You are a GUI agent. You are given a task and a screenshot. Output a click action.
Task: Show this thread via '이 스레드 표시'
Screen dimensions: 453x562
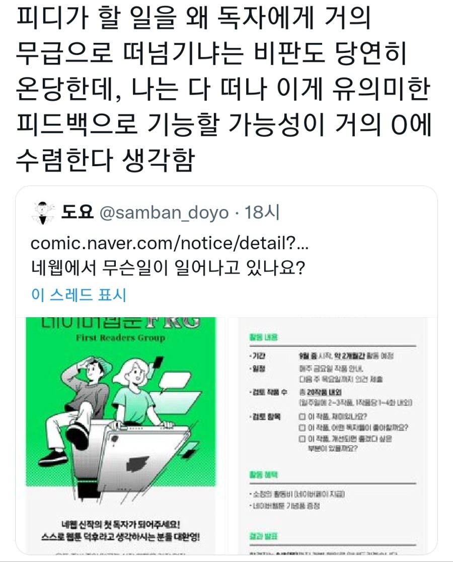pos(79,295)
